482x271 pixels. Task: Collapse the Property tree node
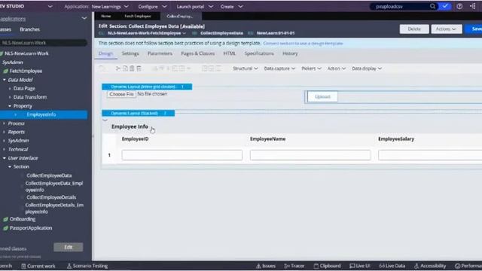pyautogui.click(x=10, y=106)
